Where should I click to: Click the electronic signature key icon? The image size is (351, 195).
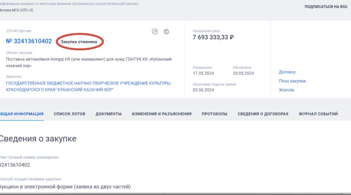coord(155,32)
